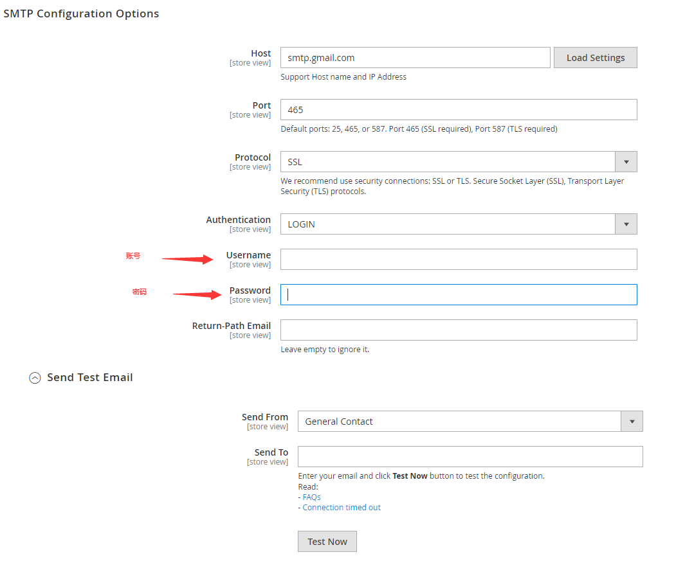Click inside the Host field showing smtp.gmail.com

pyautogui.click(x=415, y=57)
